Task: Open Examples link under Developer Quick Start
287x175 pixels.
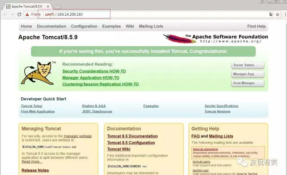Action: point(151,106)
